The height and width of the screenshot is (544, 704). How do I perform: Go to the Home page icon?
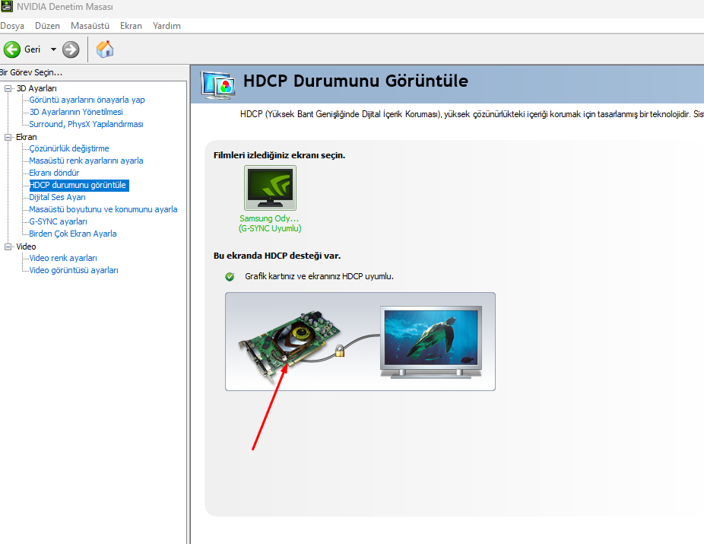tap(105, 49)
